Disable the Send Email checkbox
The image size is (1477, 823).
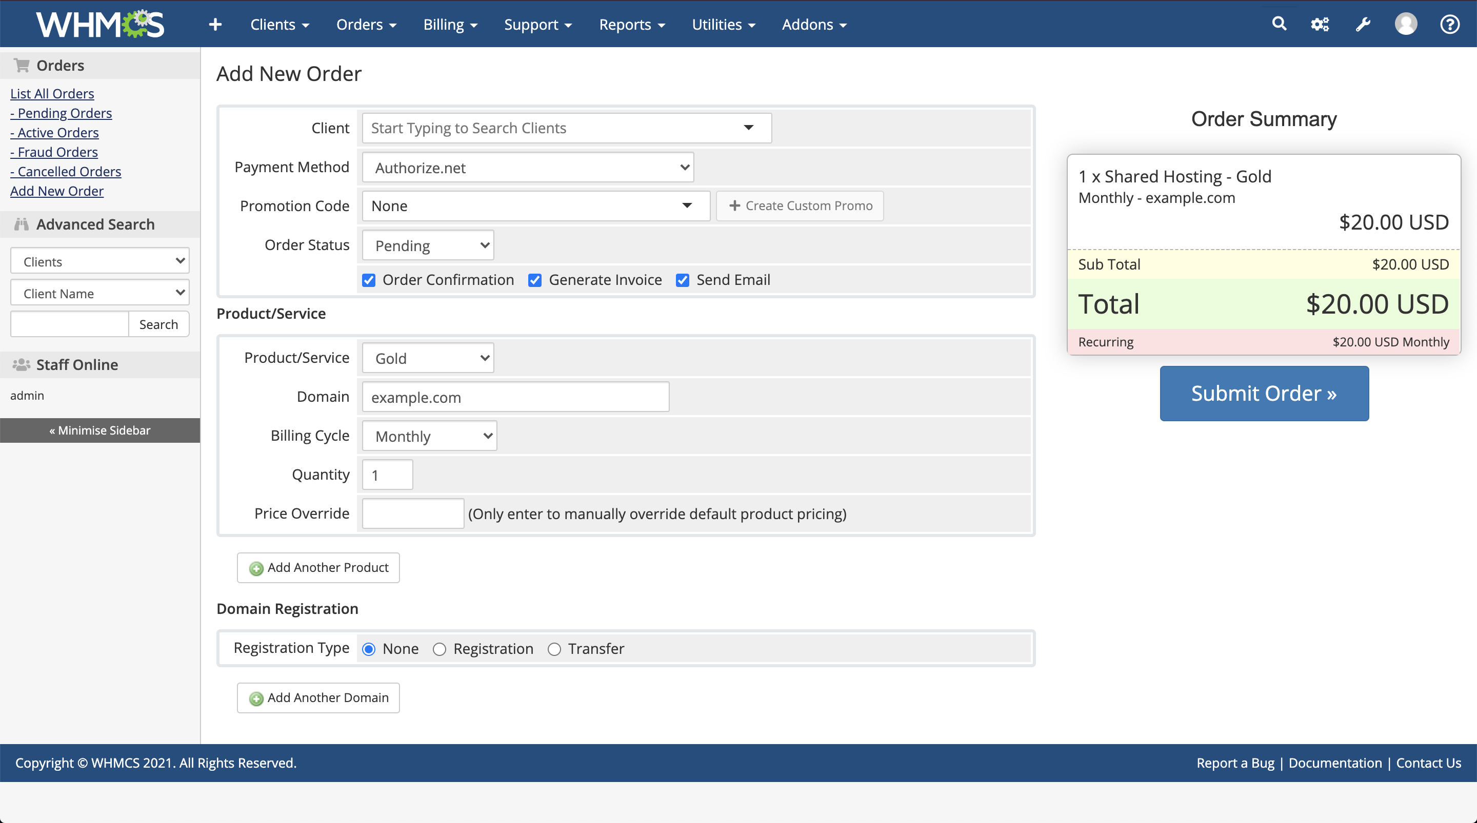coord(682,280)
